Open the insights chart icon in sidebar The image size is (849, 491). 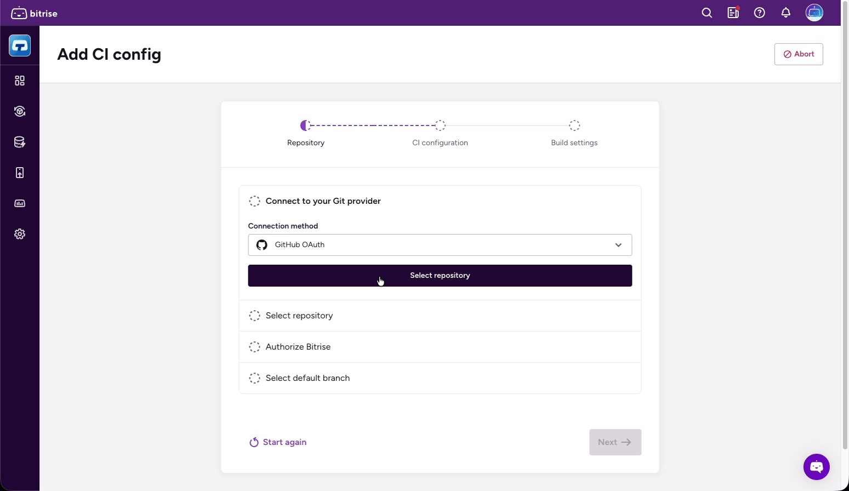[20, 203]
